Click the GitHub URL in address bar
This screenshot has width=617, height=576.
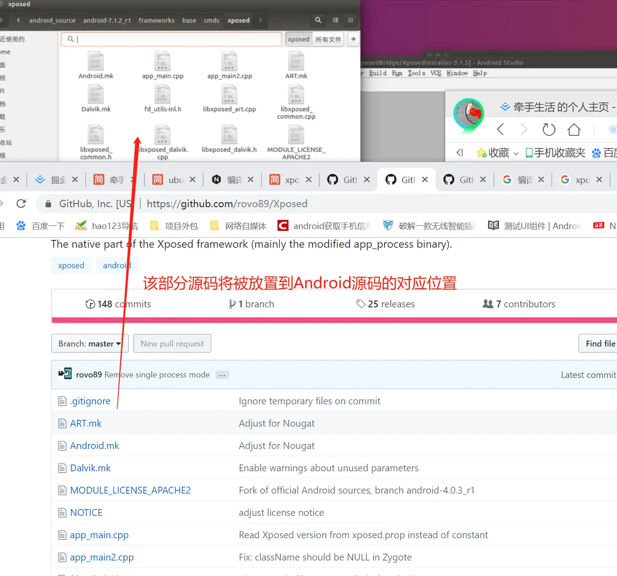click(227, 204)
